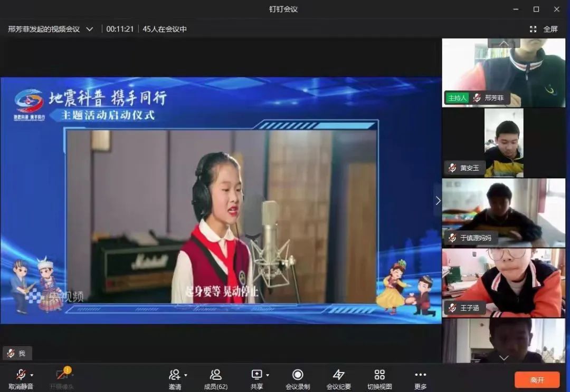570x392 pixels.
Task: Open dropdown arrow next to 邀请
Action: [186, 375]
